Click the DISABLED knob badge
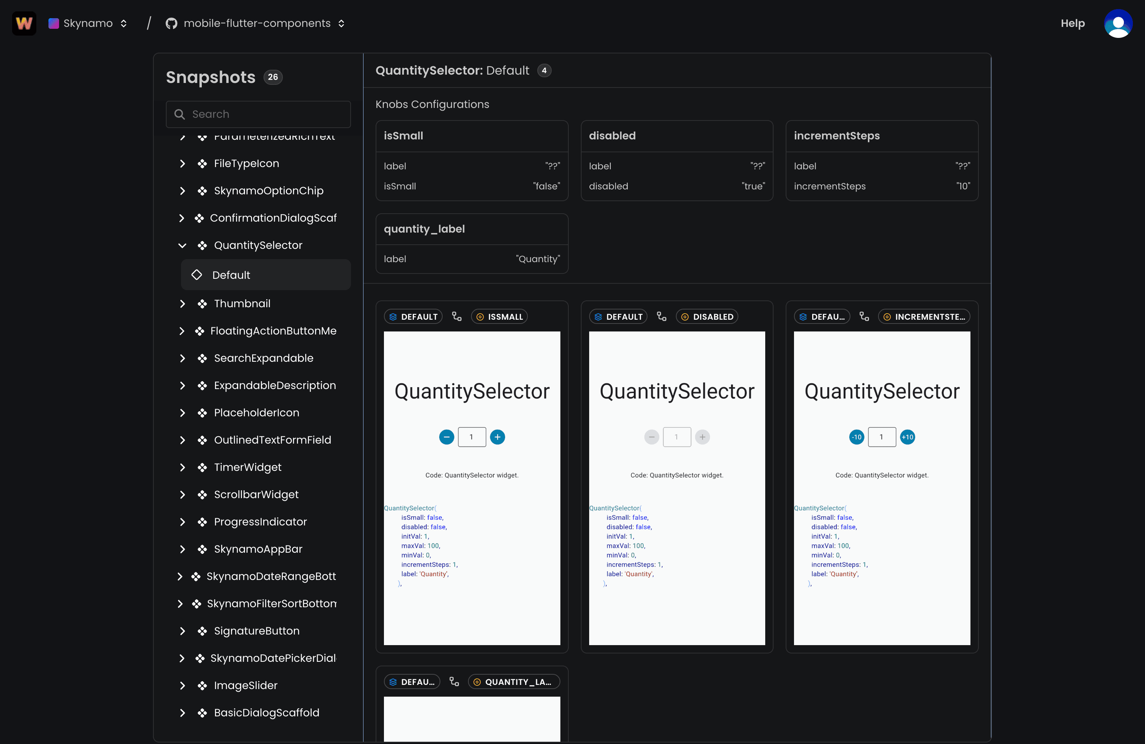The image size is (1145, 744). click(x=707, y=316)
